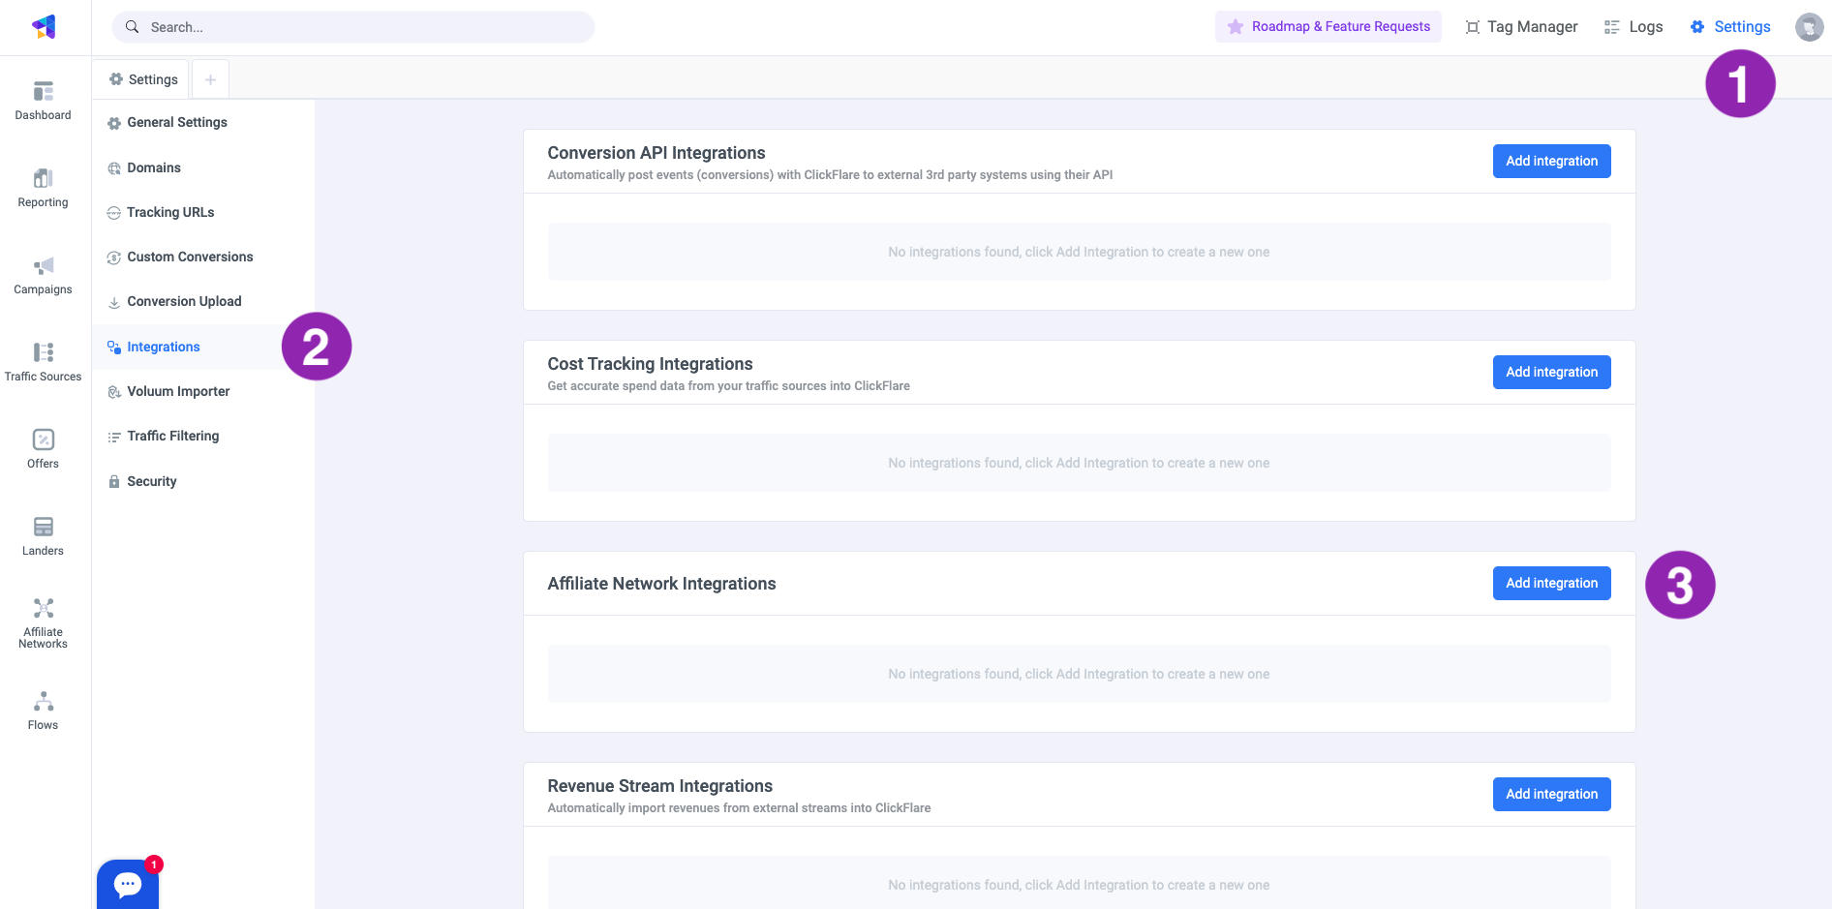Click the Conversion Upload download icon
1832x909 pixels.
[114, 302]
